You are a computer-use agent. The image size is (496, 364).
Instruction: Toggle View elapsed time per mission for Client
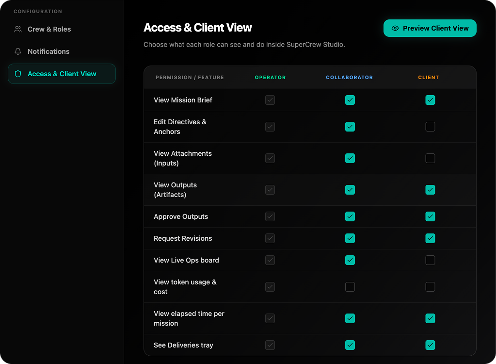[430, 318]
